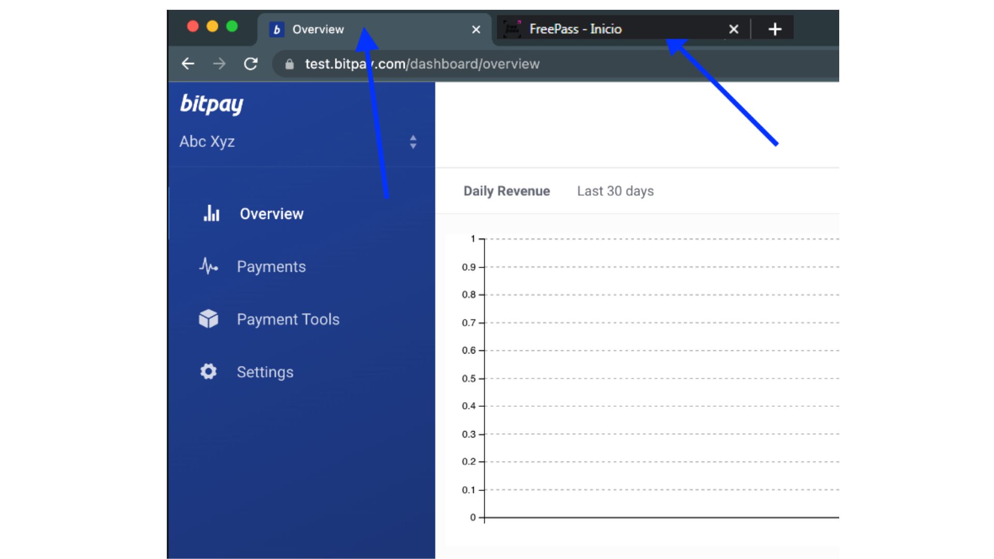
Task: Click the Last 30 days label
Action: click(616, 191)
